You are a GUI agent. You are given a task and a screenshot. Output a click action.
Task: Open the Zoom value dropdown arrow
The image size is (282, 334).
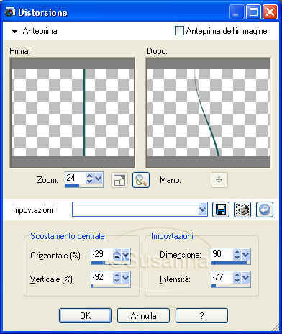point(99,179)
